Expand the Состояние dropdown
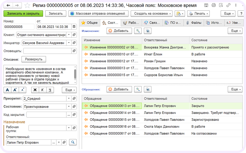 tap(69, 107)
